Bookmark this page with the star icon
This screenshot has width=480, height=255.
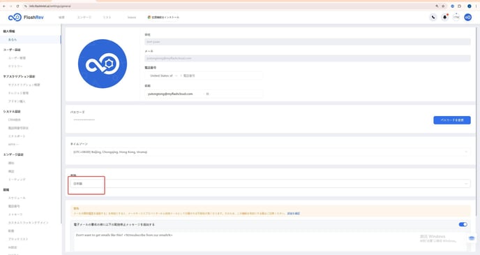443,6
